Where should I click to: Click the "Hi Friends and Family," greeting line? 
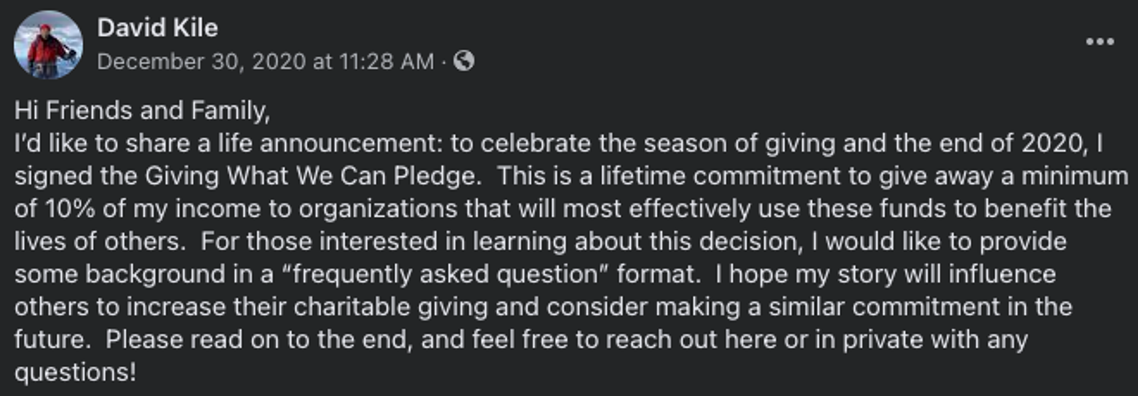point(142,110)
